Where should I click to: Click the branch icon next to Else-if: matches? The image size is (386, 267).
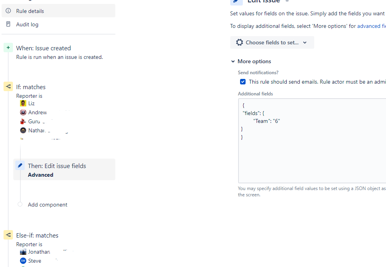(x=8, y=235)
